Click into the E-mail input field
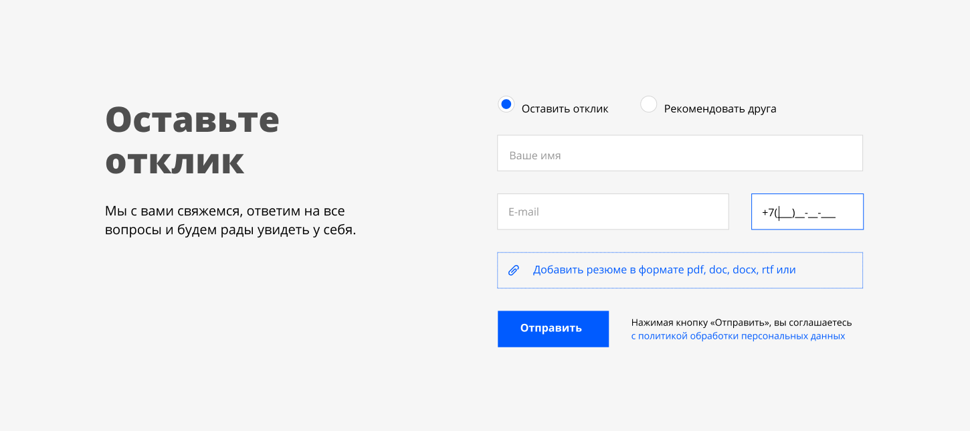The width and height of the screenshot is (970, 431). coord(613,211)
